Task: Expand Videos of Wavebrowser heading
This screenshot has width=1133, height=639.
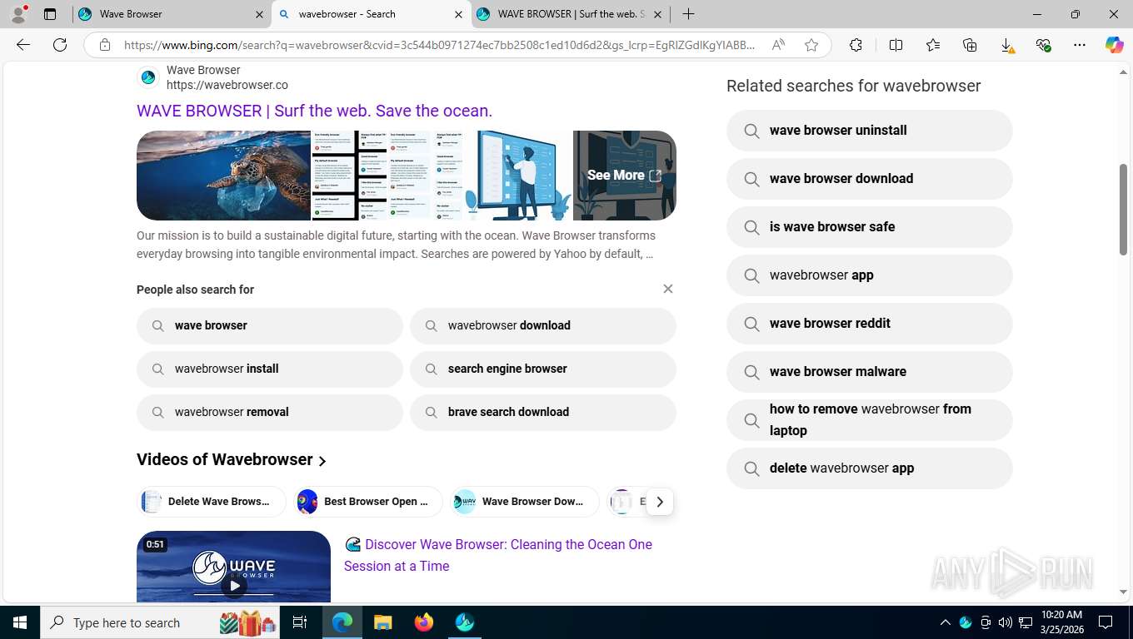Action: pos(232,460)
